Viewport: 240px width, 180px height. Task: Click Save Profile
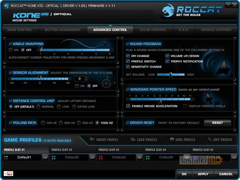[x=183, y=139]
